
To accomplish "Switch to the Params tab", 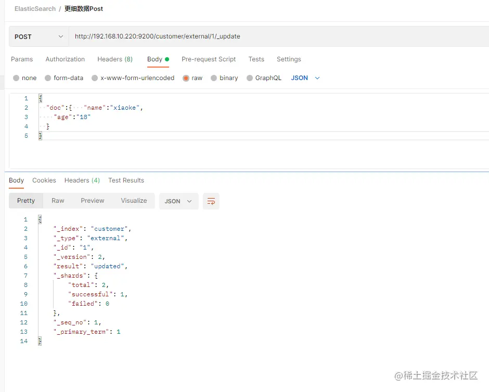I will point(22,59).
